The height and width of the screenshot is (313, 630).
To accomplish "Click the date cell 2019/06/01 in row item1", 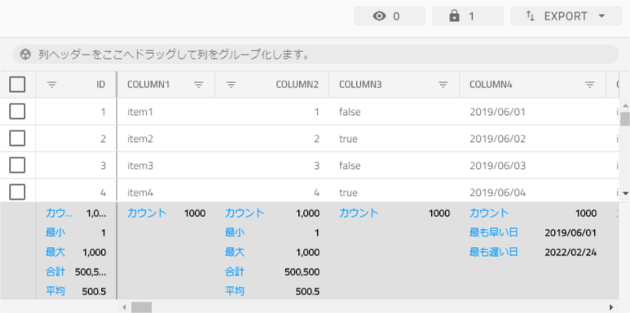I will tap(497, 112).
